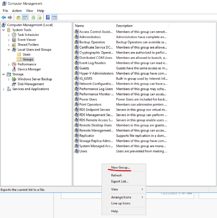Screen dimensions: 217x218
Task: Open the View submenu arrow in context menu
Action: (x=142, y=189)
